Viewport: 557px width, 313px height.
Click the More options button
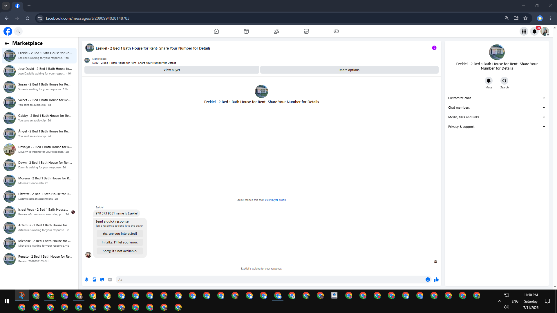(349, 70)
